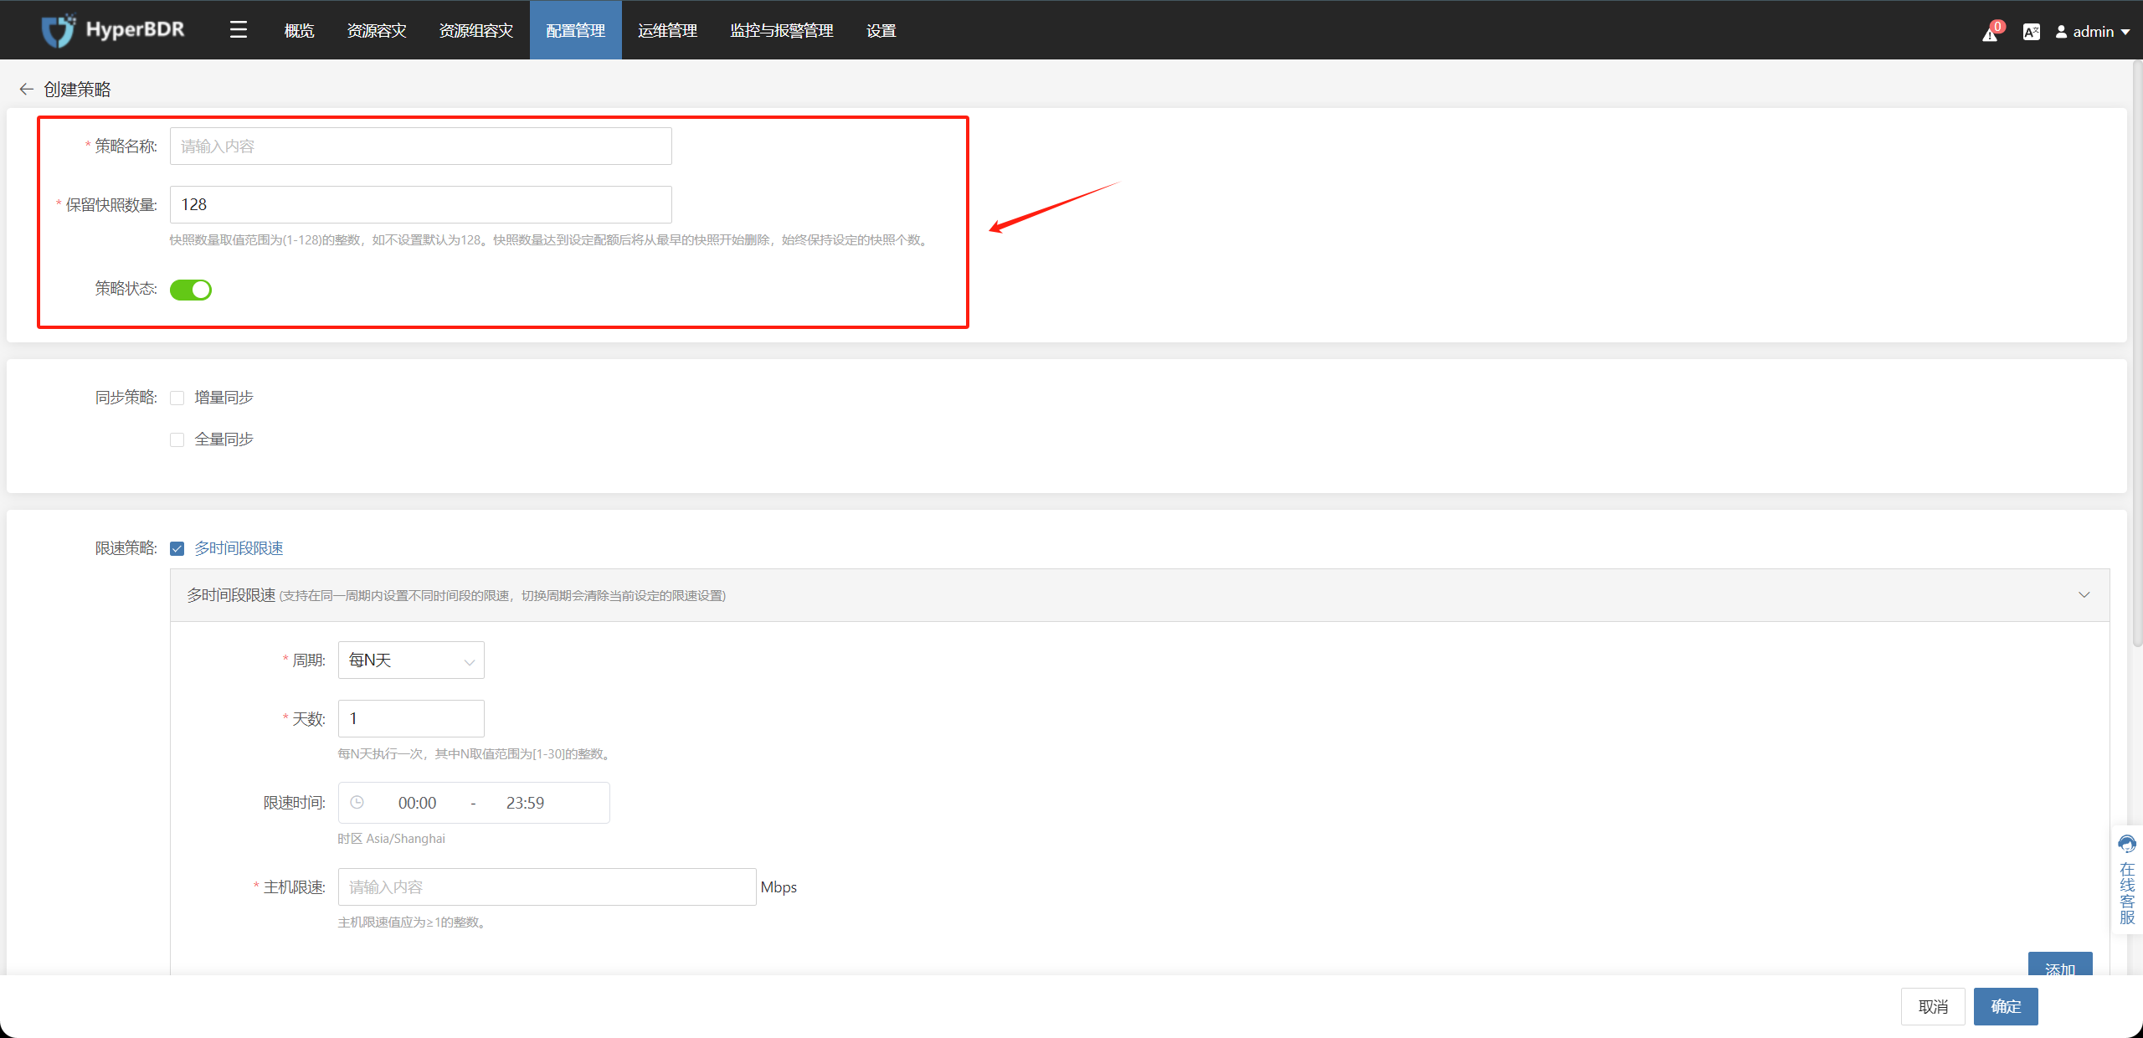Screen dimensions: 2143x1038
Task: Open the 在线客服 support widget
Action: [x=2127, y=879]
